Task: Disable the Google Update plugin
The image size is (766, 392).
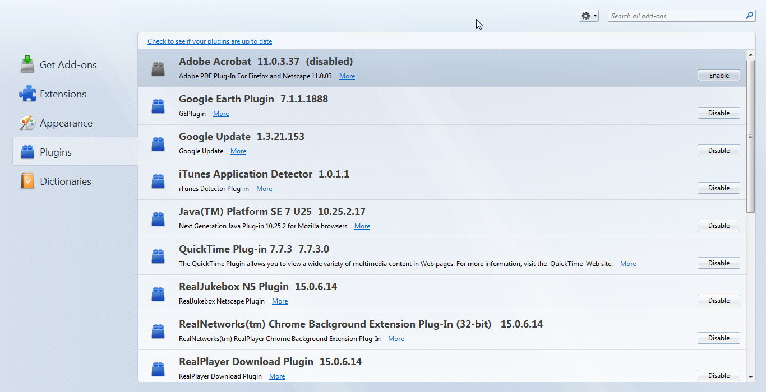Action: click(719, 151)
